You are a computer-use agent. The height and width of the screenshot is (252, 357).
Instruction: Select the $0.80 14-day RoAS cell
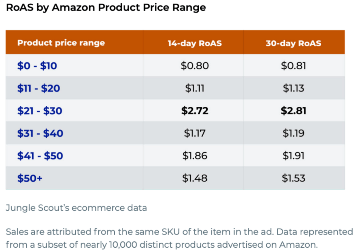click(195, 66)
